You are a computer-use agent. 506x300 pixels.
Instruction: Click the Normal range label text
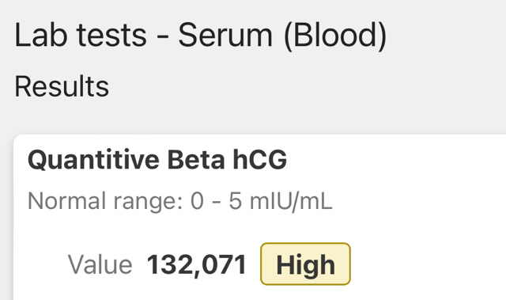pyautogui.click(x=105, y=202)
